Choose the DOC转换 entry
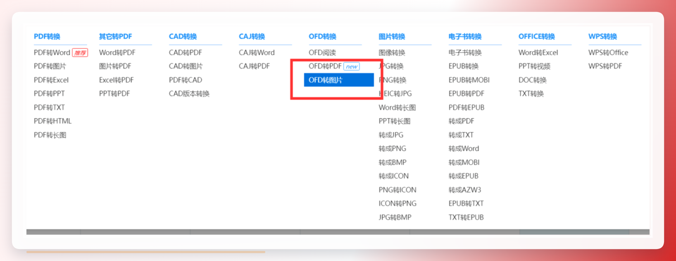The height and width of the screenshot is (261, 676). 533,80
